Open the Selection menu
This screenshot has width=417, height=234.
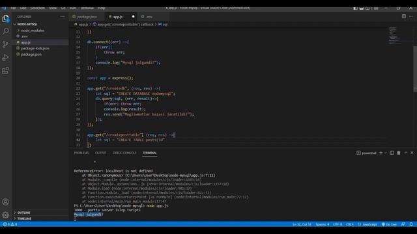38,8
